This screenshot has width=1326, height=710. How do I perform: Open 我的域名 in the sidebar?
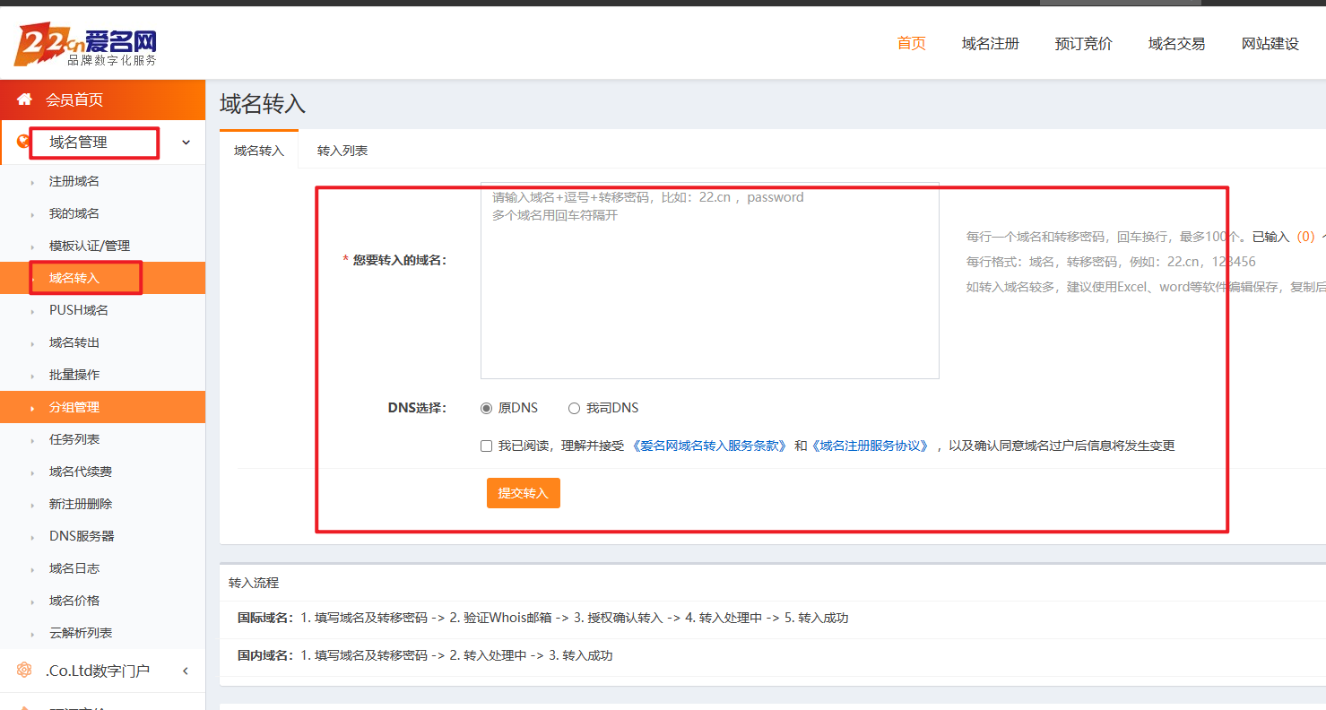coord(74,213)
